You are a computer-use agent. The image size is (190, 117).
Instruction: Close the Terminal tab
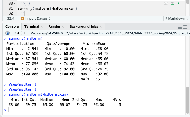42,26
